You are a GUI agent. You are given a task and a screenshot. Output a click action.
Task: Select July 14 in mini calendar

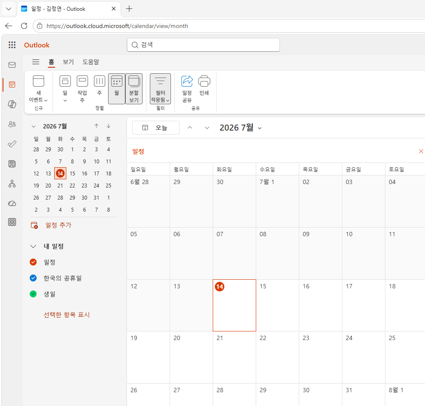tap(60, 173)
